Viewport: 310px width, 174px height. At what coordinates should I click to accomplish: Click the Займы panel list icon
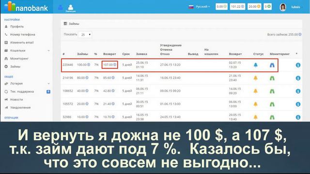tap(65, 24)
